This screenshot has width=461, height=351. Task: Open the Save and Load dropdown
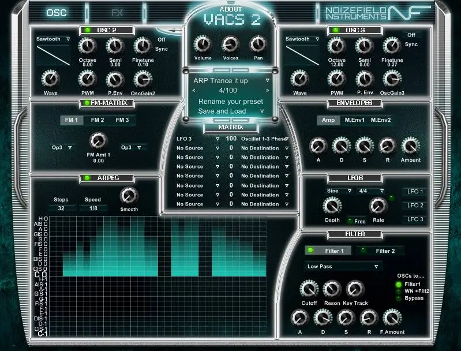tap(231, 111)
